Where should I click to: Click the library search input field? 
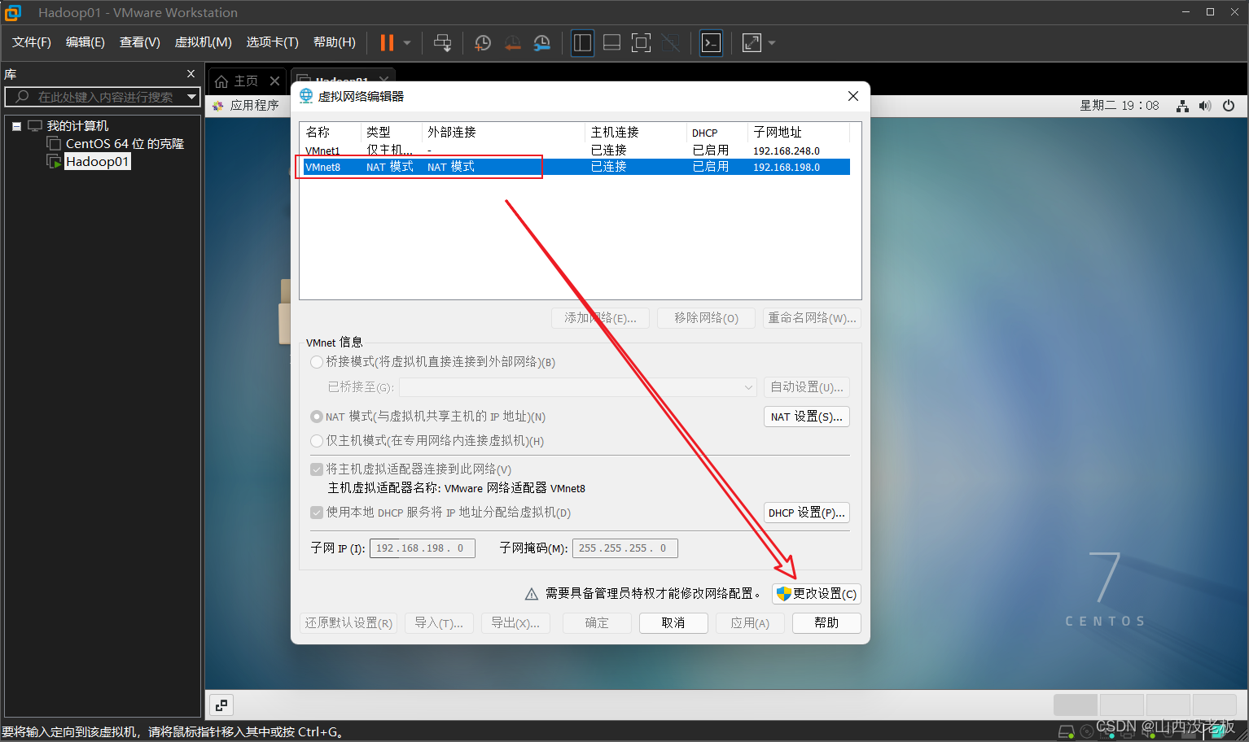click(x=102, y=97)
